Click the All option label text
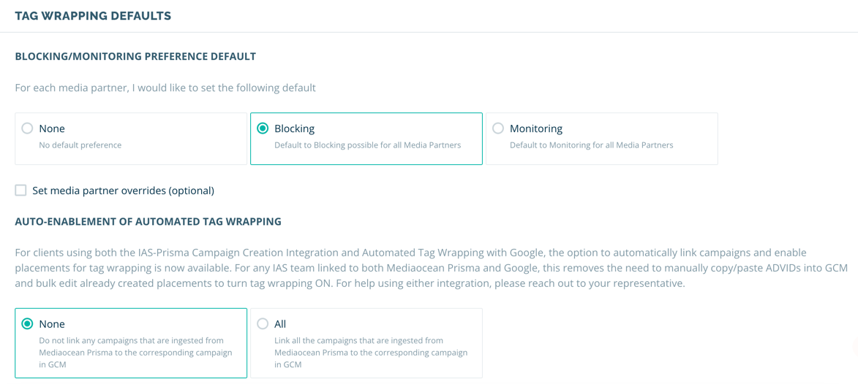858x384 pixels. [280, 324]
